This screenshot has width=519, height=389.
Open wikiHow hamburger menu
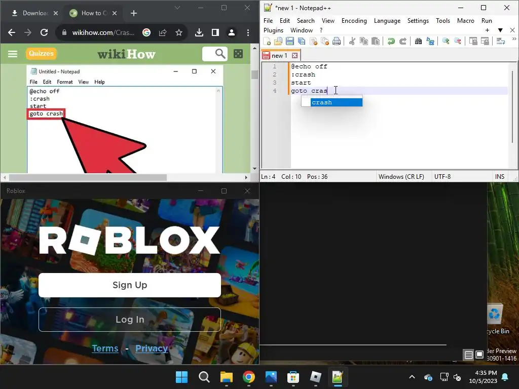tap(13, 54)
